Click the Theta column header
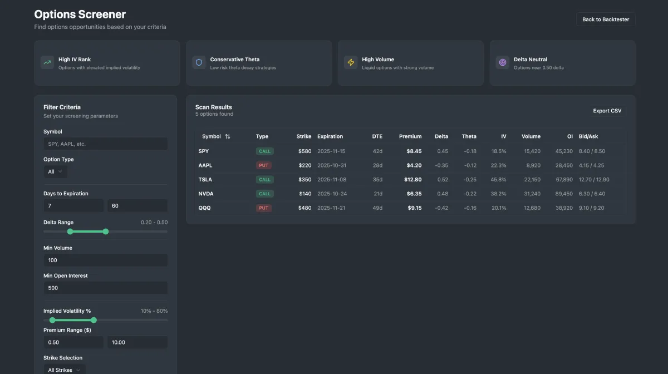Image resolution: width=668 pixels, height=374 pixels. coord(469,136)
